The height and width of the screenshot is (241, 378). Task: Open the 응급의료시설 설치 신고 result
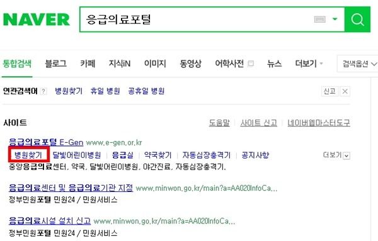(x=50, y=220)
